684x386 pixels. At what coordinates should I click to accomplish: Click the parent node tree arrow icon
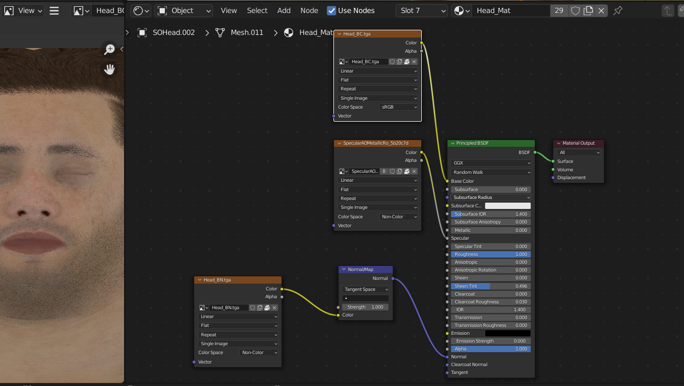668,10
